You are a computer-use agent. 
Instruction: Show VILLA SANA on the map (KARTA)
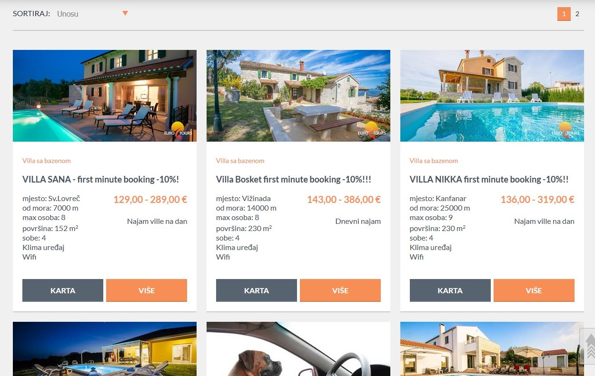pyautogui.click(x=63, y=290)
